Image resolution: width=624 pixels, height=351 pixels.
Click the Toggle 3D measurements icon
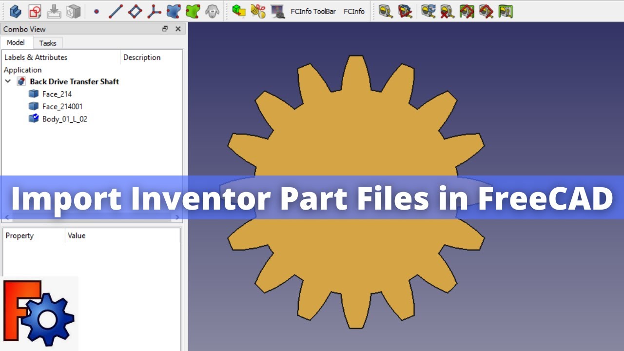(x=486, y=11)
